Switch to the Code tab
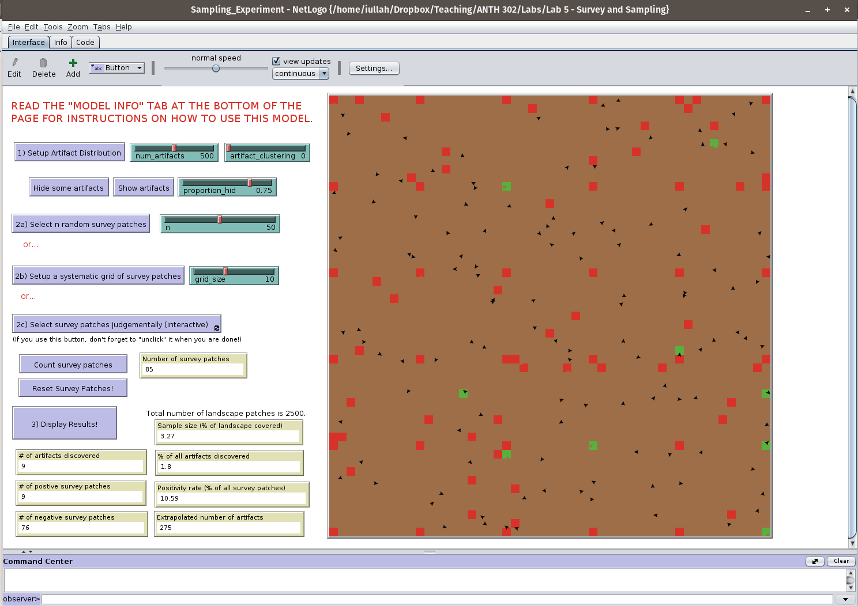The width and height of the screenshot is (858, 606). click(85, 42)
